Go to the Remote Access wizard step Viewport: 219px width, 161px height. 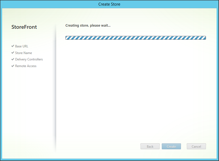[26, 66]
